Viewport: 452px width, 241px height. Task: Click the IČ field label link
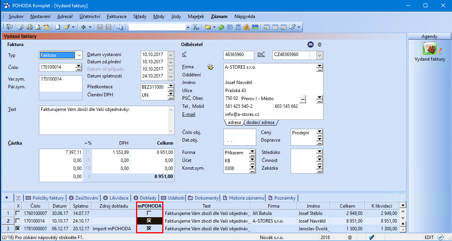tap(184, 54)
